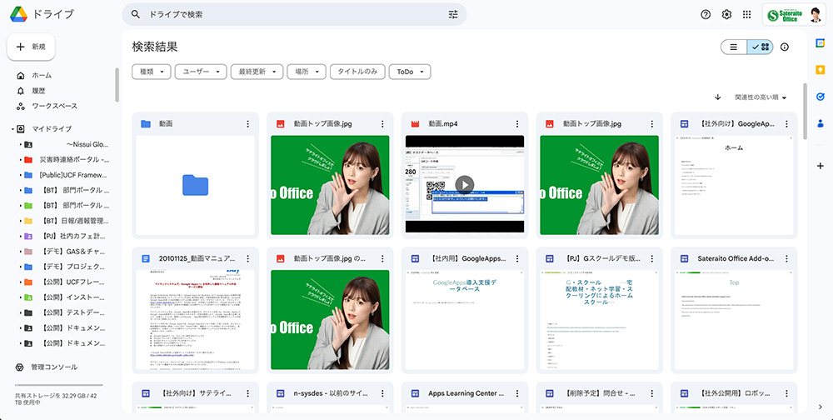Open the 動画 folder thumbnail

196,184
